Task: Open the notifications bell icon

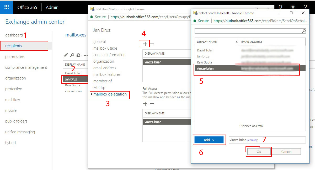Action: (x=280, y=7)
